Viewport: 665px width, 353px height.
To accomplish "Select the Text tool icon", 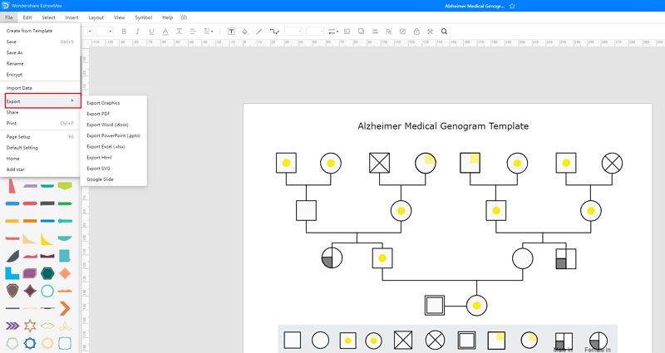I will pyautogui.click(x=231, y=32).
